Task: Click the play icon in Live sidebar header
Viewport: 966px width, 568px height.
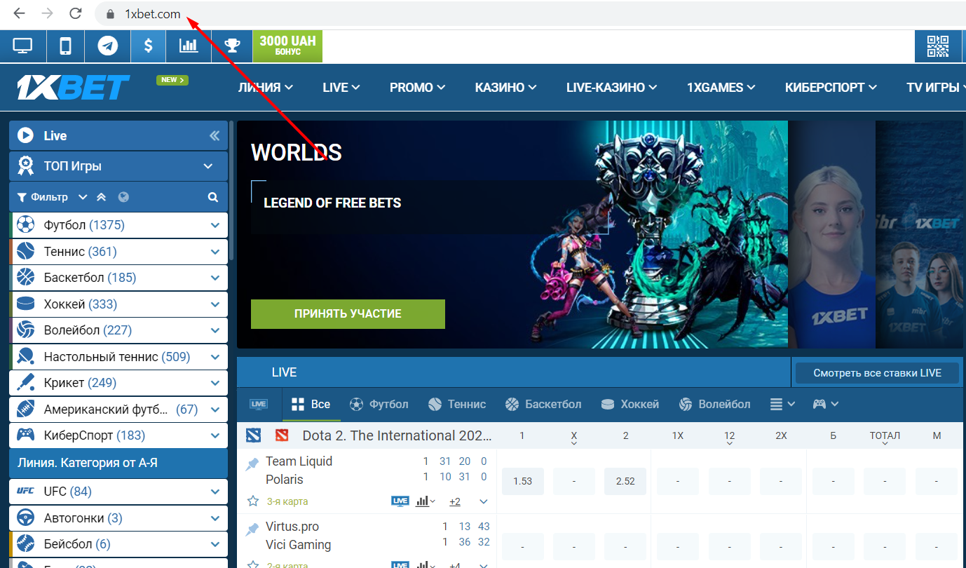Action: tap(25, 135)
